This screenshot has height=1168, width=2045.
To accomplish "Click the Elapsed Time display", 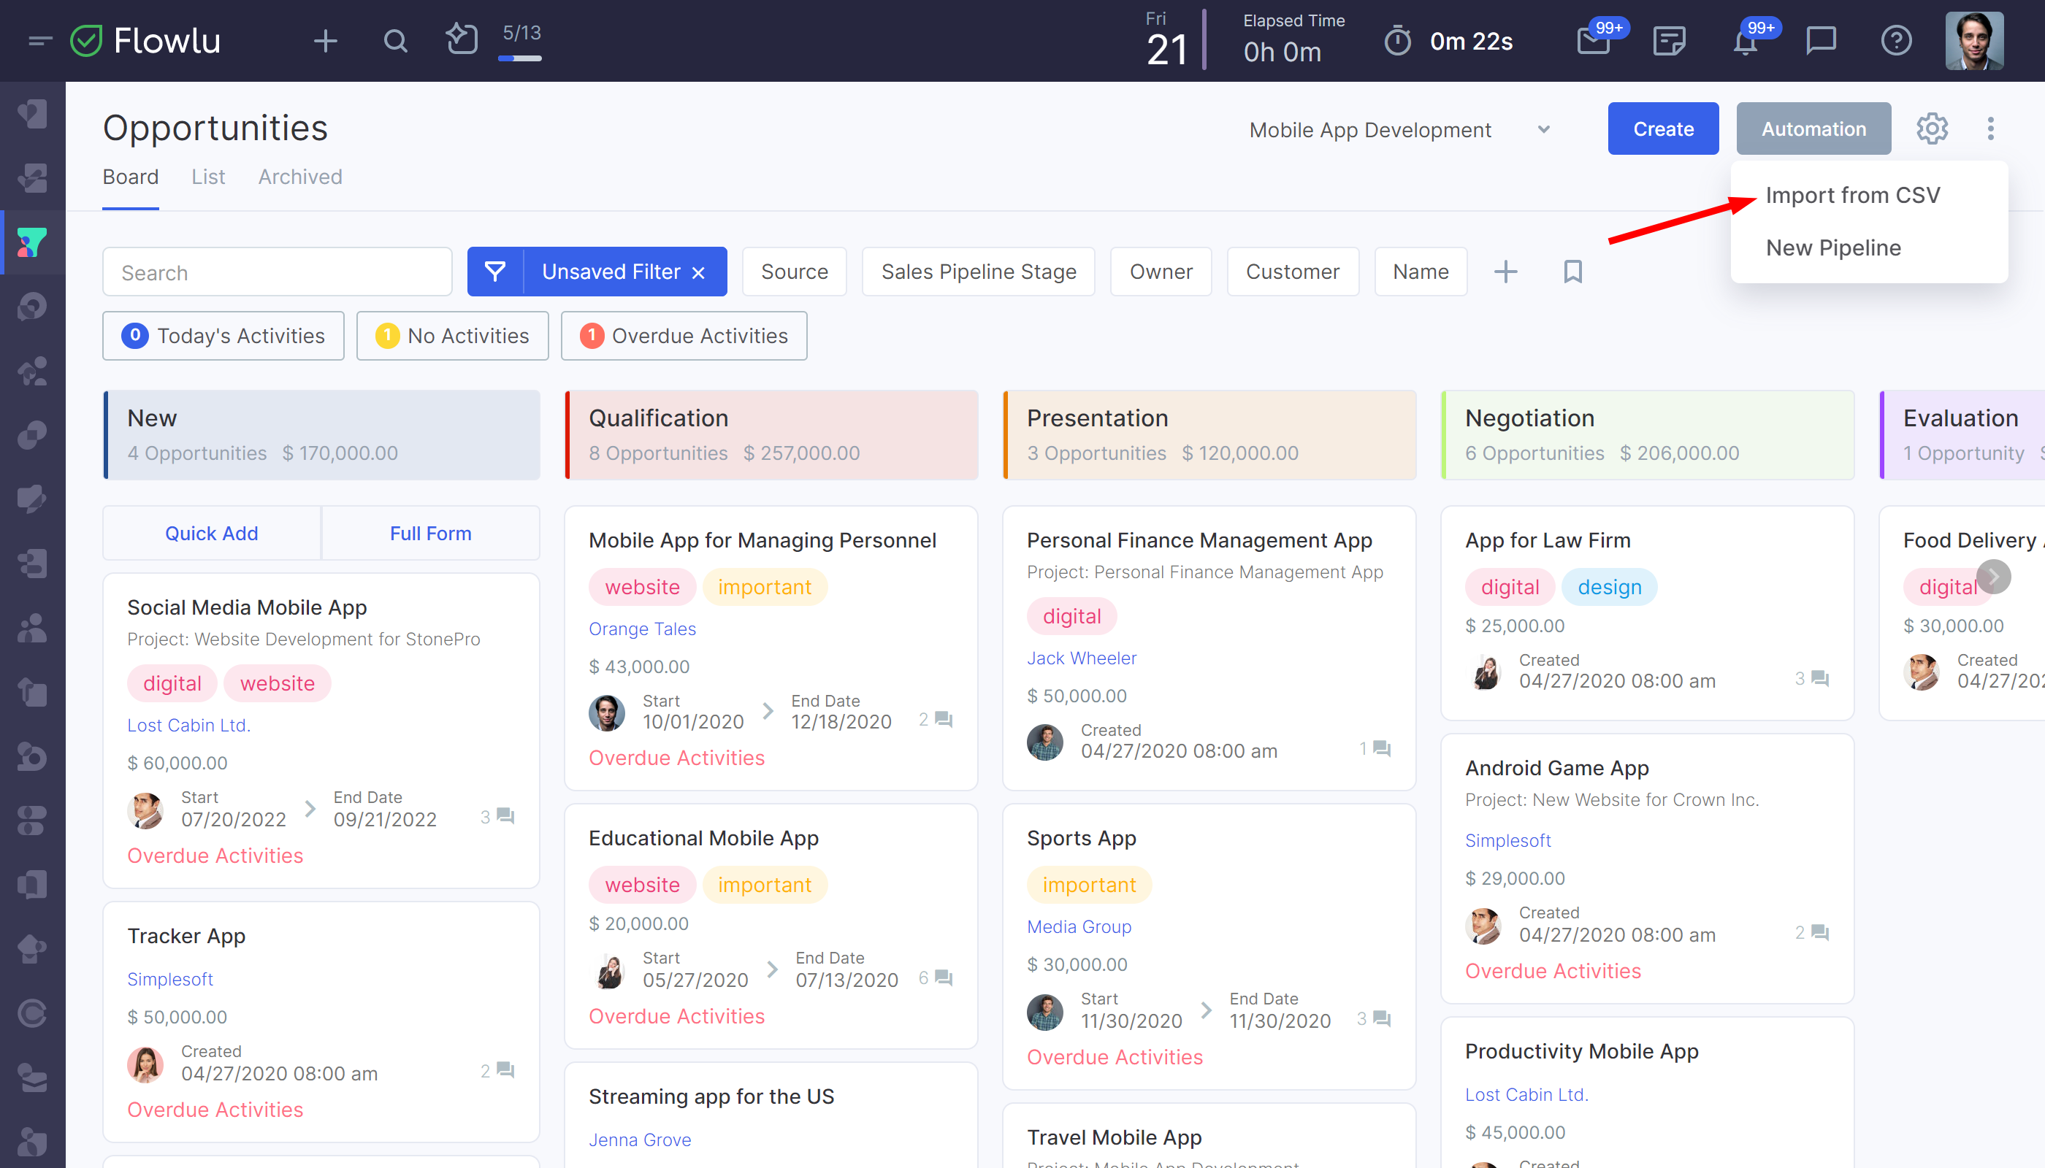I will [x=1293, y=40].
